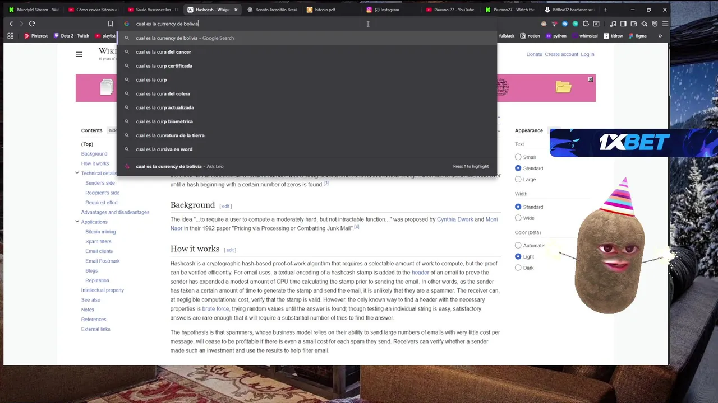
Task: Select Large text size
Action: (518, 180)
